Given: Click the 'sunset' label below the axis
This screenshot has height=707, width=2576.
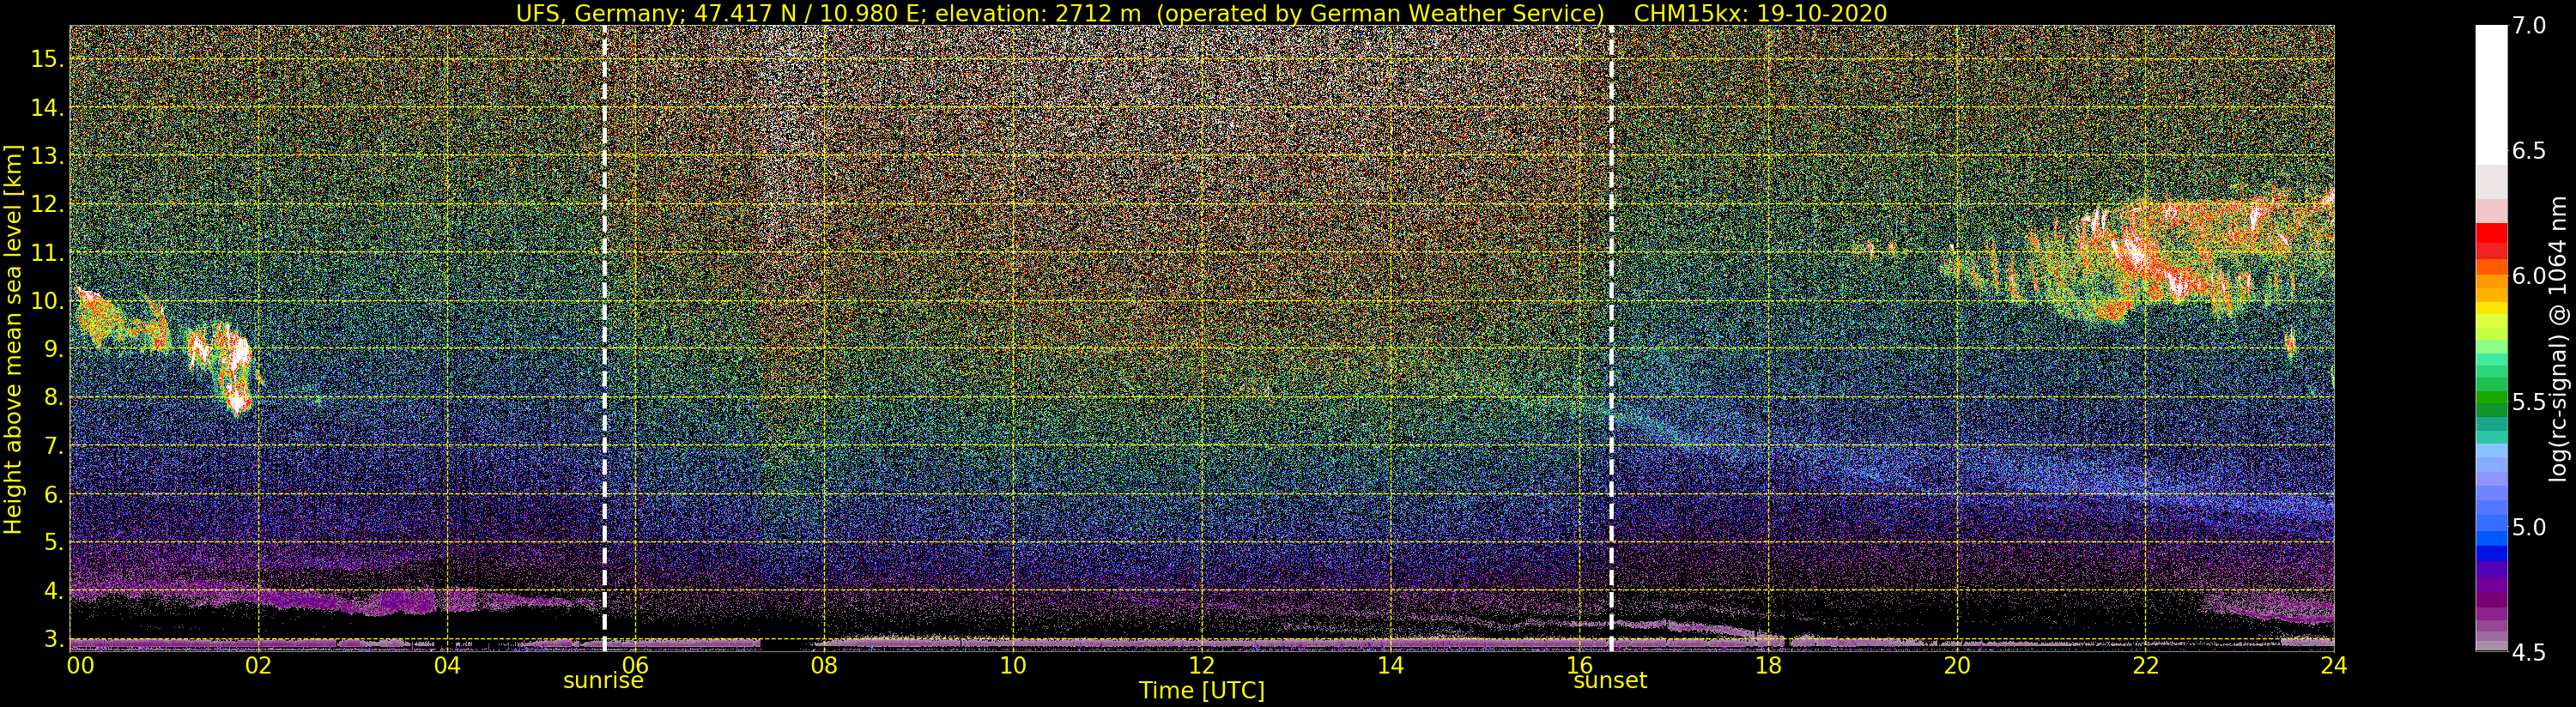Looking at the screenshot, I should click(1610, 681).
